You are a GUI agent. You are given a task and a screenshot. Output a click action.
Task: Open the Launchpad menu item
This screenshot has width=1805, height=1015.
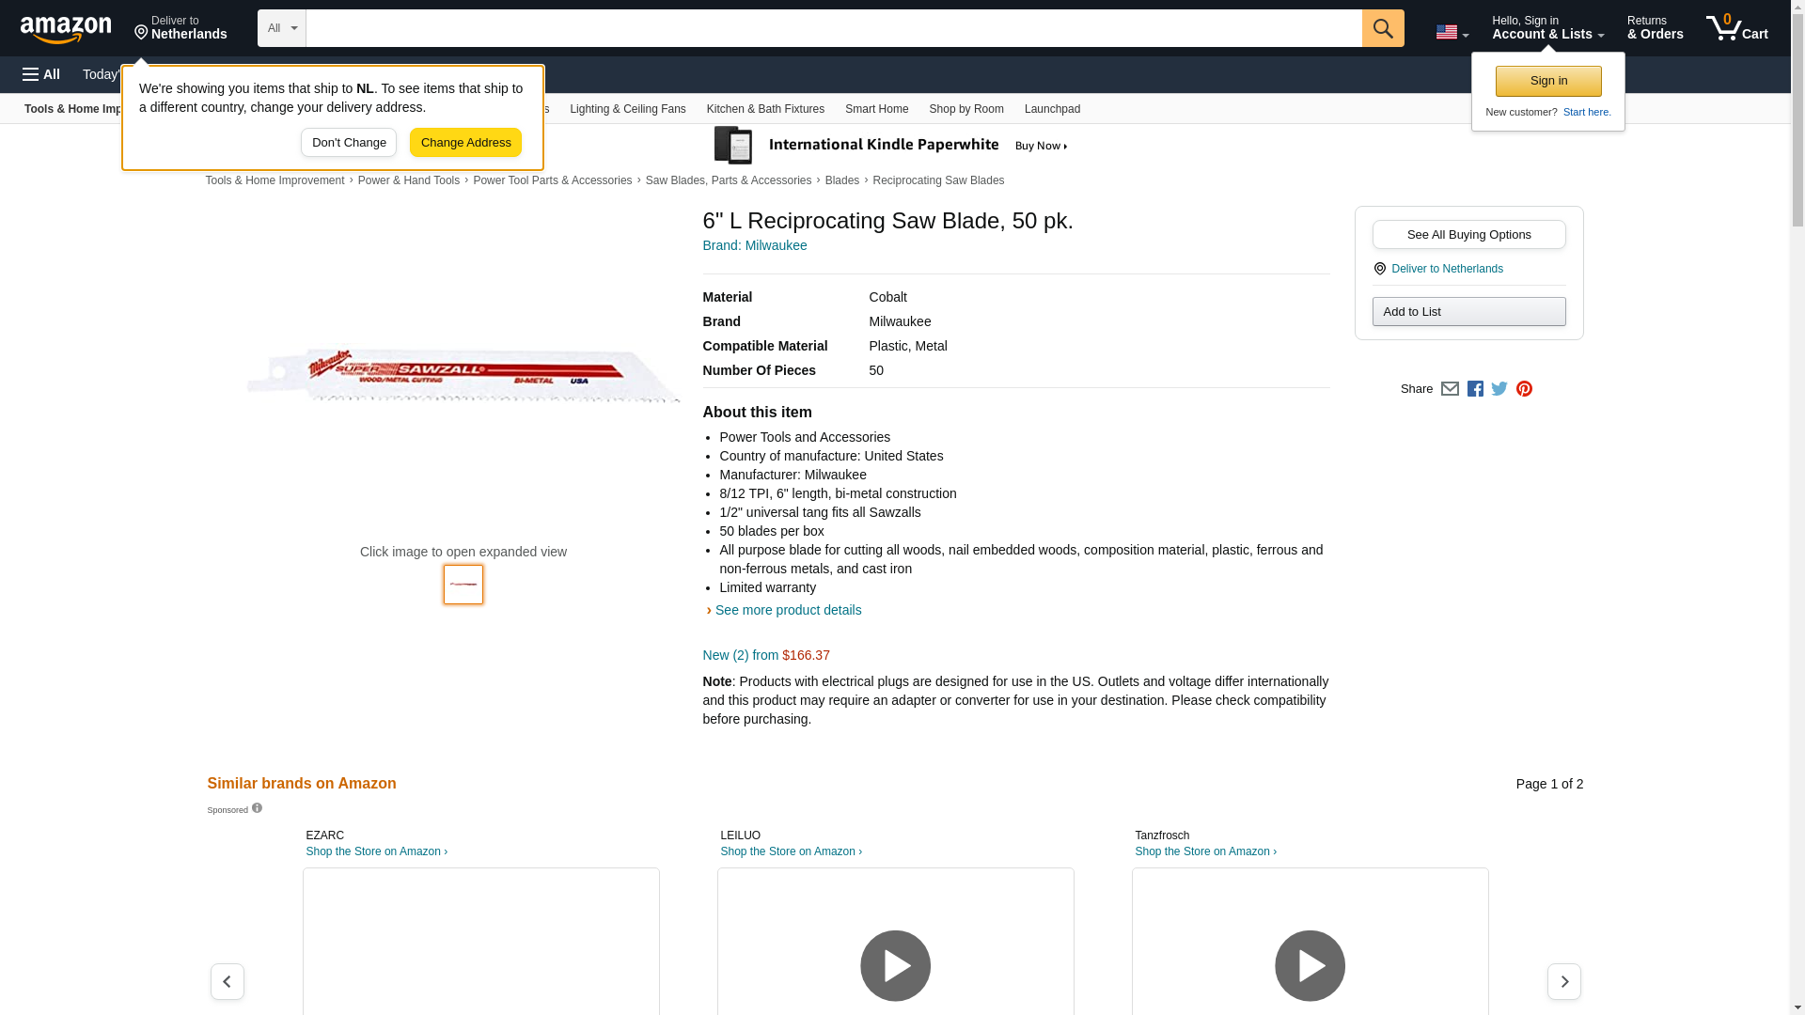pyautogui.click(x=1052, y=109)
